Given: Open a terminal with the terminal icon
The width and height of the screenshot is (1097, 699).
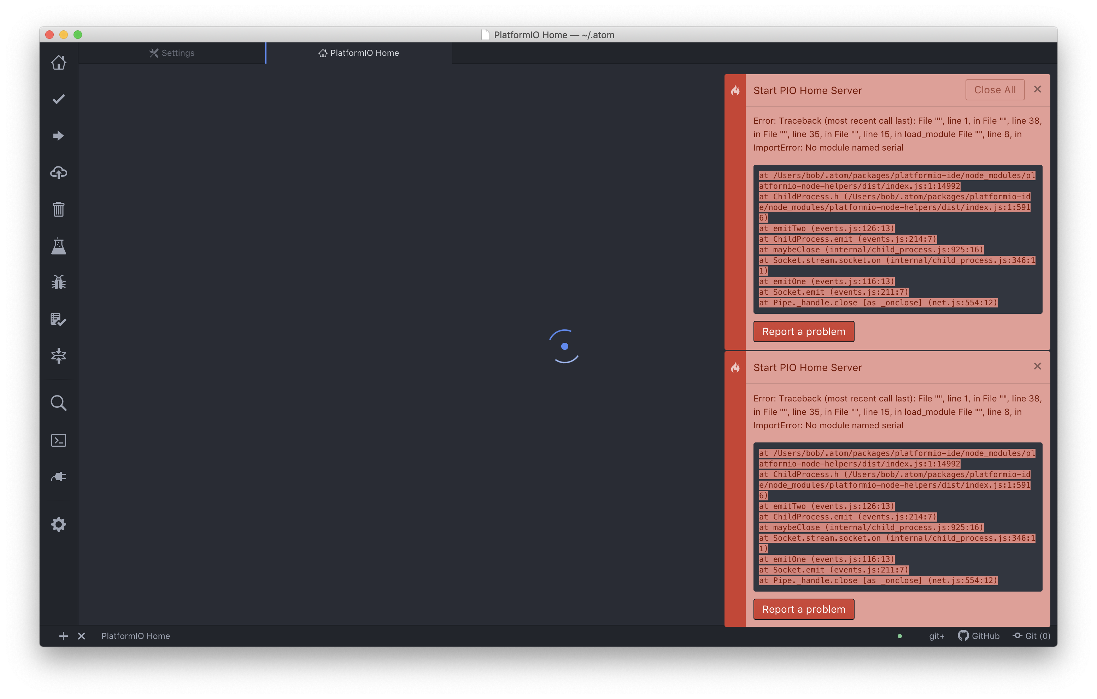Looking at the screenshot, I should pyautogui.click(x=58, y=440).
